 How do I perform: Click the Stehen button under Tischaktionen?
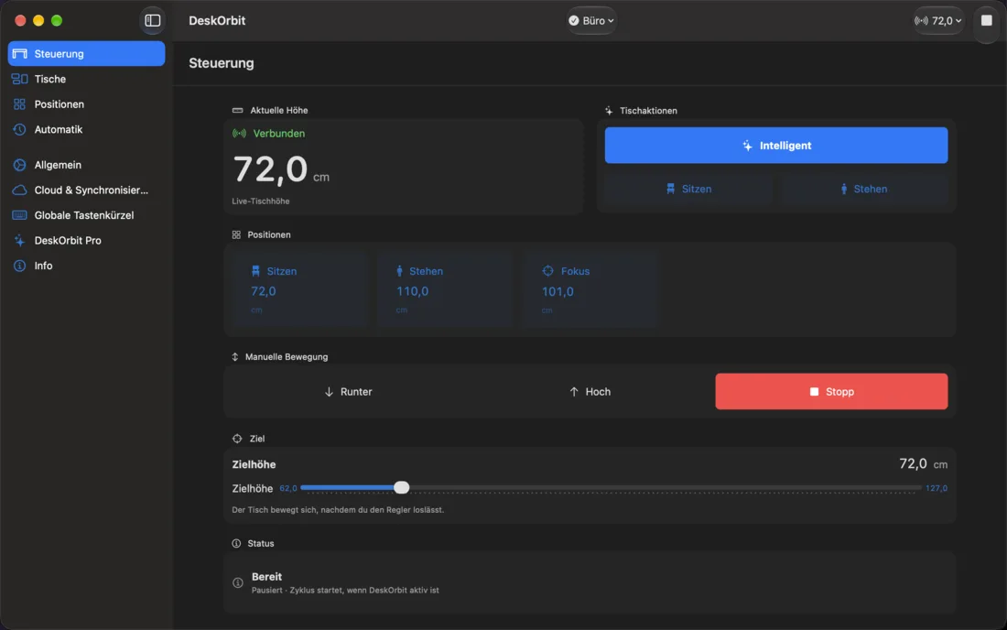(864, 189)
